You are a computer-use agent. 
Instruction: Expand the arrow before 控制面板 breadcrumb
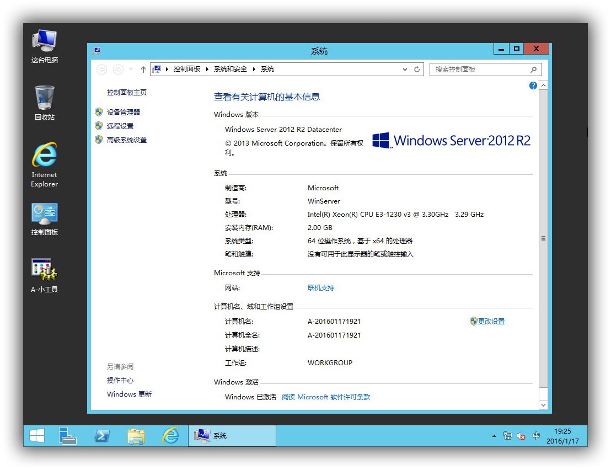(167, 69)
